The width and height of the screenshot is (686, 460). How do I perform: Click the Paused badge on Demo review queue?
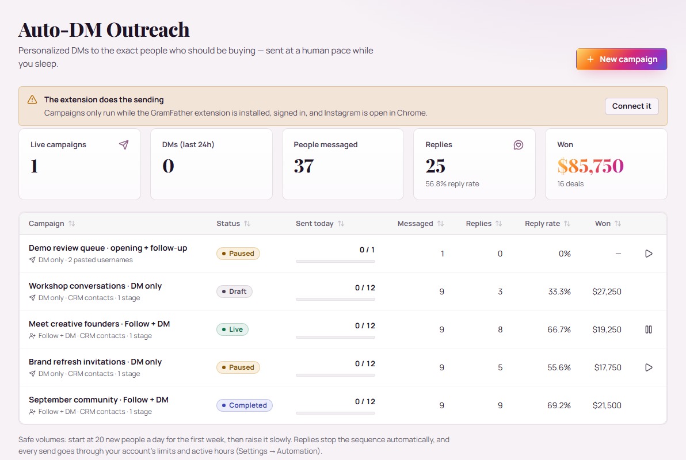click(238, 254)
